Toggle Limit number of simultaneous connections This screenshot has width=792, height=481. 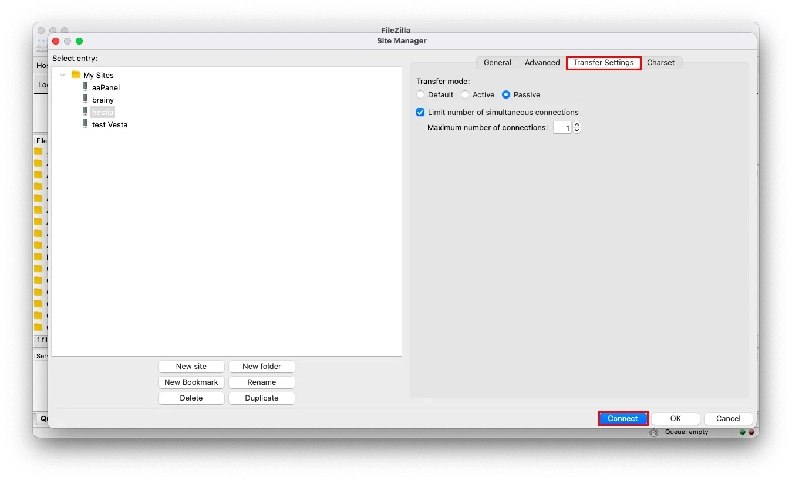tap(420, 112)
